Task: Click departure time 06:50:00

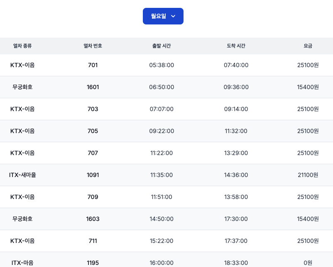Action: click(x=162, y=87)
